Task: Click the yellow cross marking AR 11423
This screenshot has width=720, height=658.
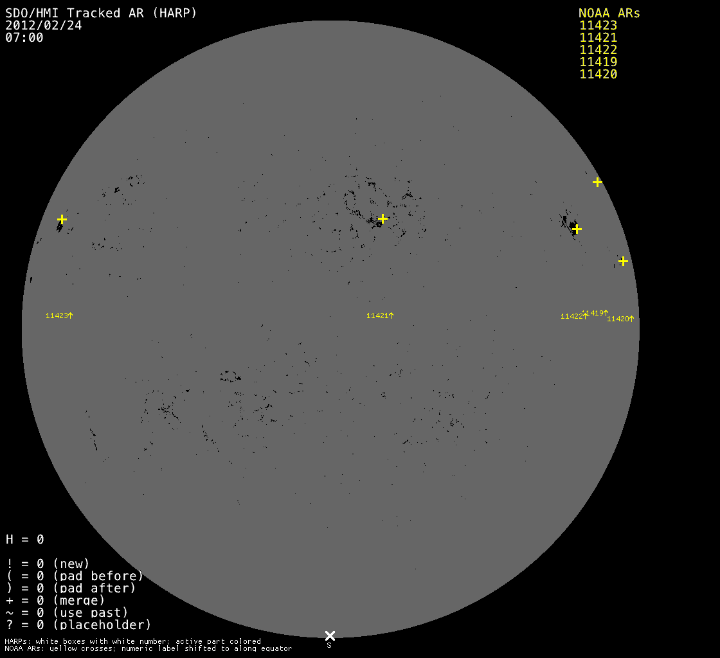Action: (x=62, y=219)
